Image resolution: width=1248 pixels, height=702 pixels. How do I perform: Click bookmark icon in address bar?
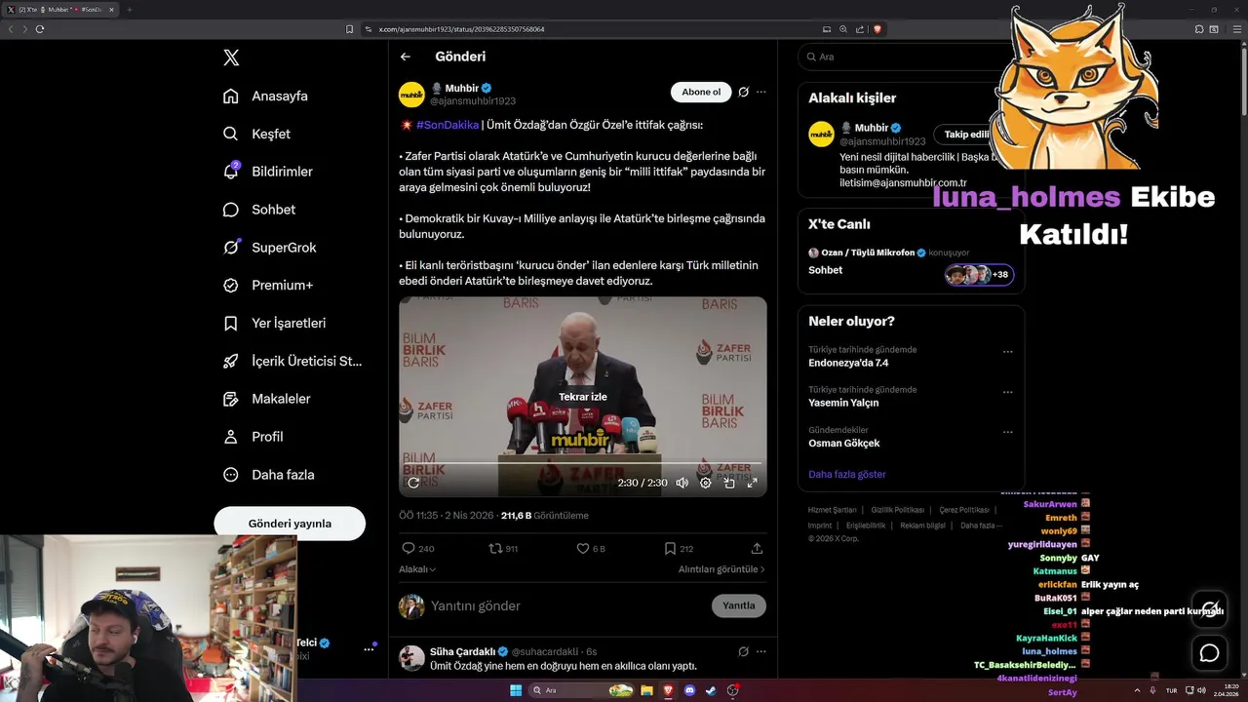(350, 29)
